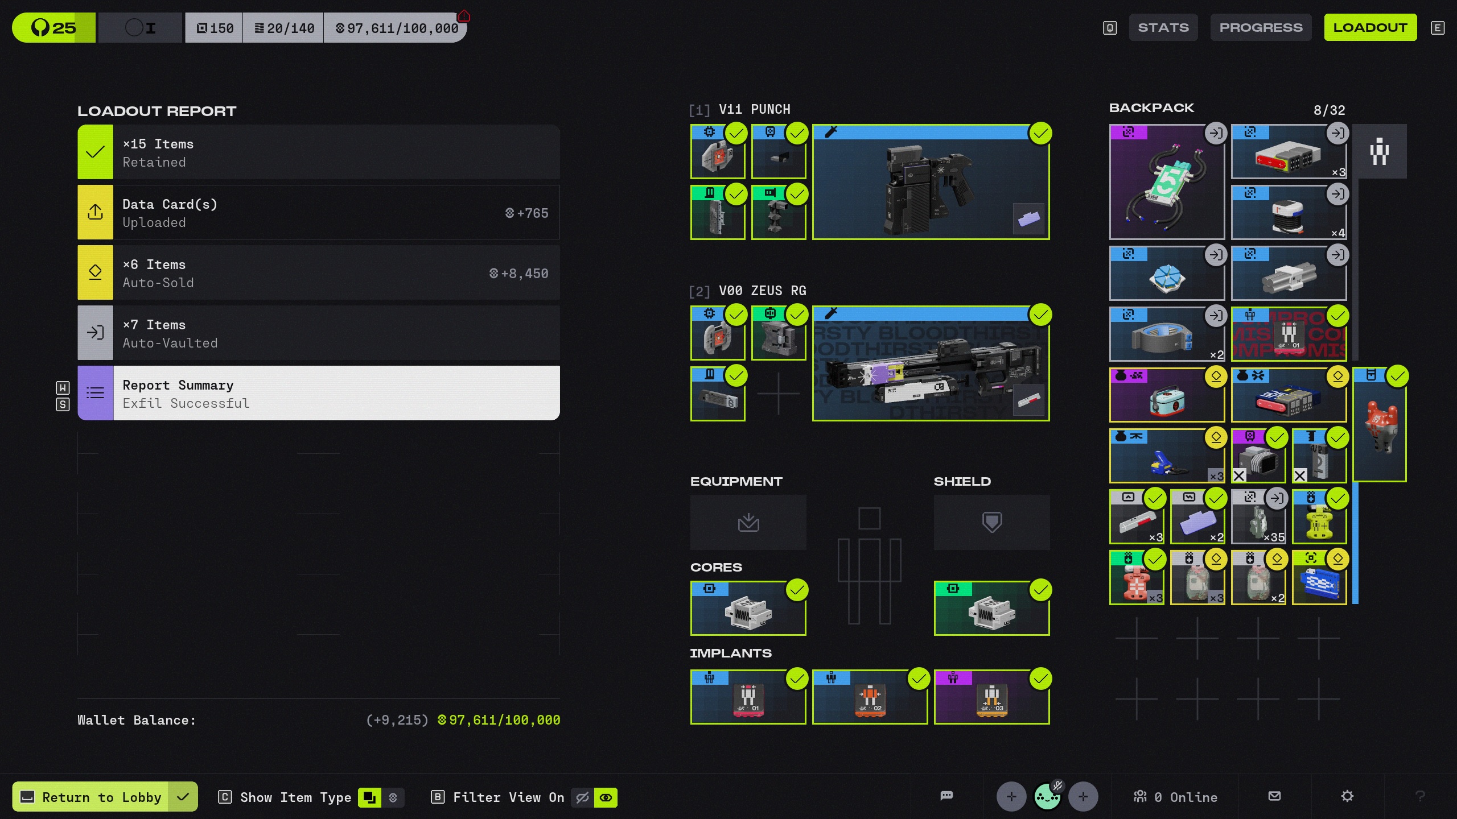Toggle Filter View eye icon on
This screenshot has height=819, width=1457.
pos(606,797)
